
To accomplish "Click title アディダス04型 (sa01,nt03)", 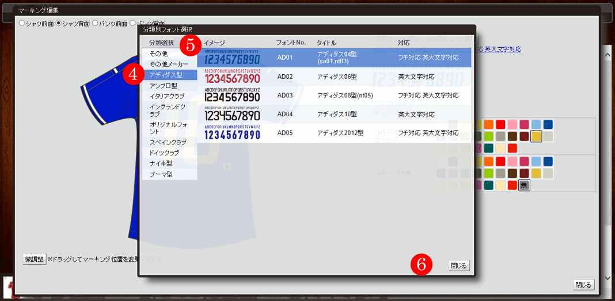I will [336, 58].
